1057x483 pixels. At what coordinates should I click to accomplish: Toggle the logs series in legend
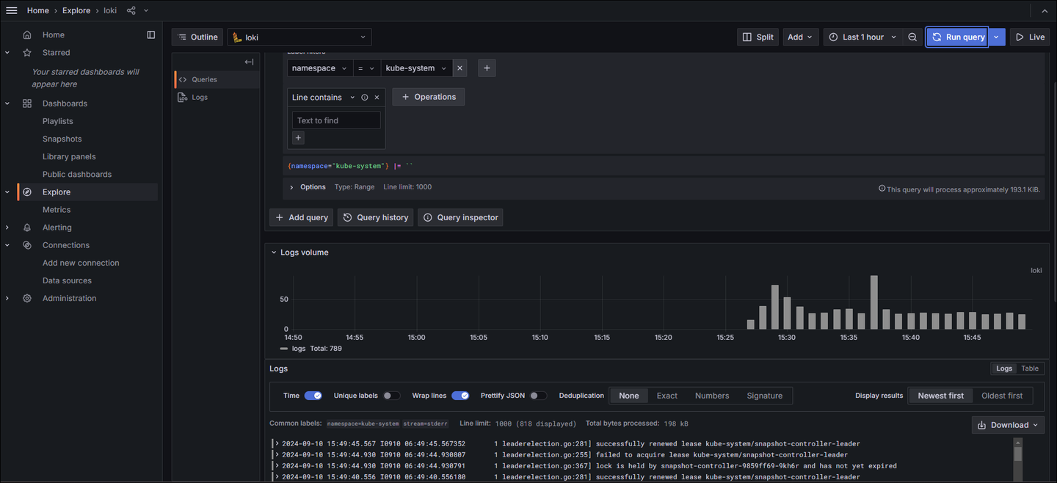299,349
